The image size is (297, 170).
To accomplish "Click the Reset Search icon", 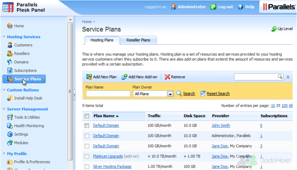I will tap(203, 93).
